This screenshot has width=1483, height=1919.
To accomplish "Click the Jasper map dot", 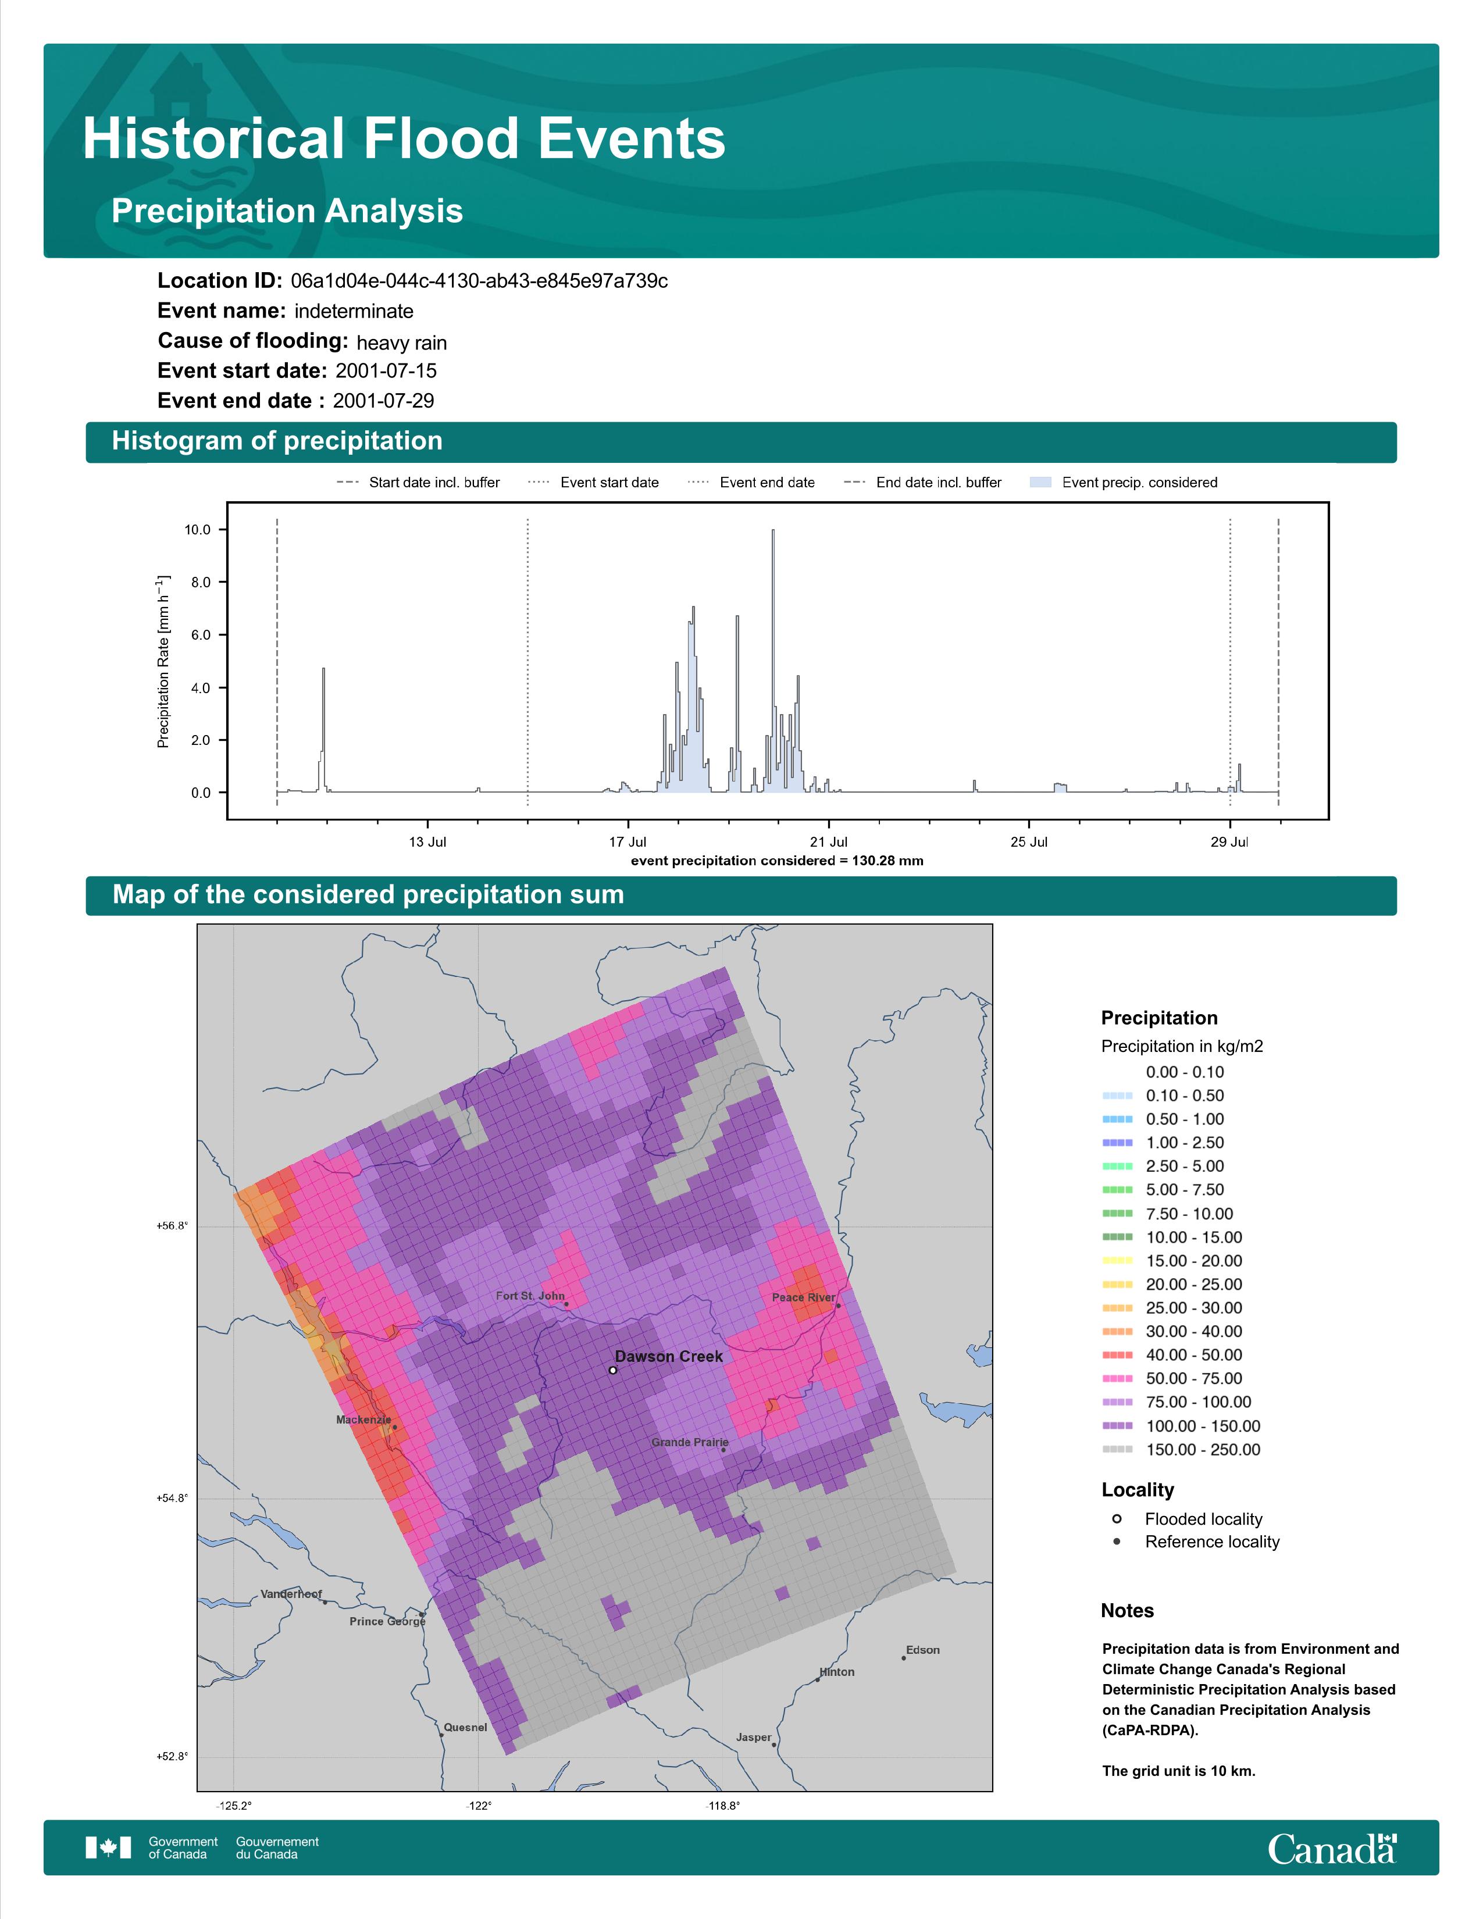I will [774, 1745].
